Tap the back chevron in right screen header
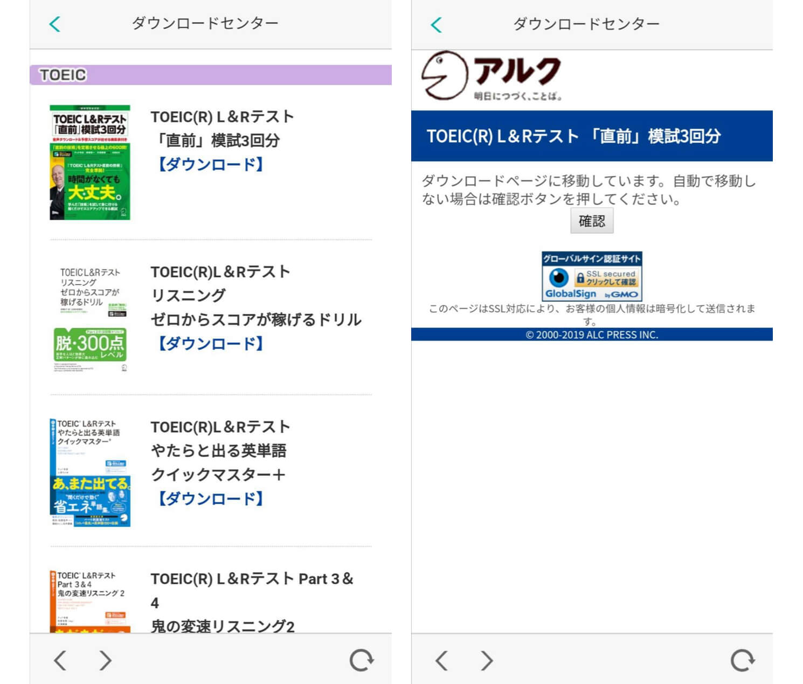 click(437, 24)
